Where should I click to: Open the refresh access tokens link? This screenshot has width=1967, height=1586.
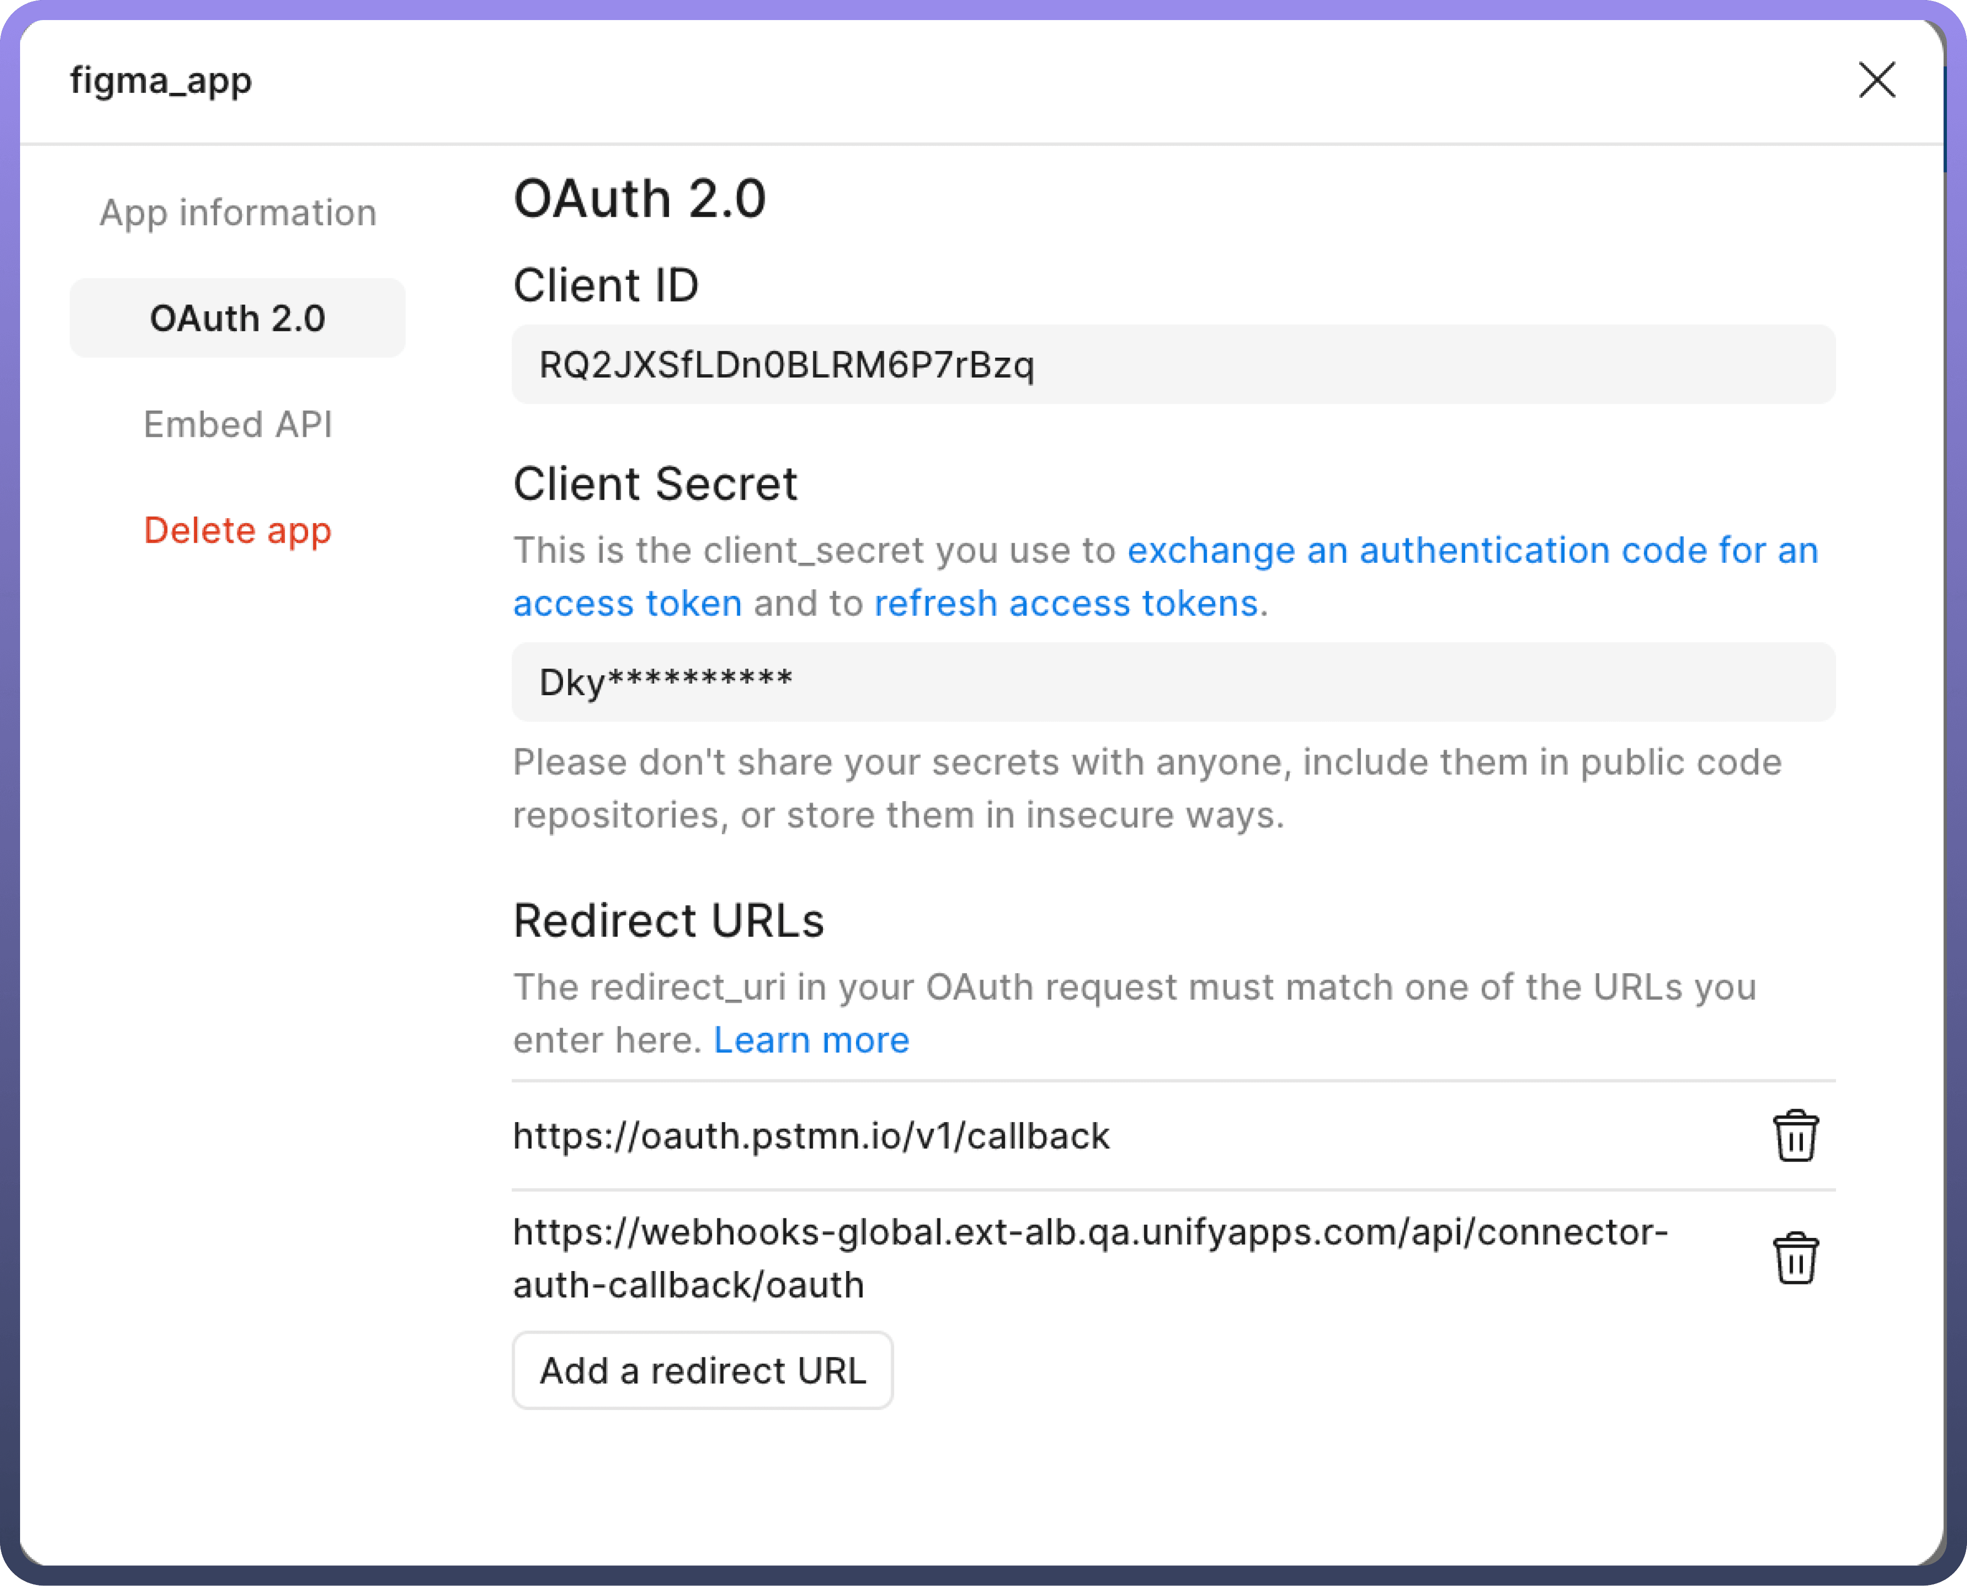1066,604
